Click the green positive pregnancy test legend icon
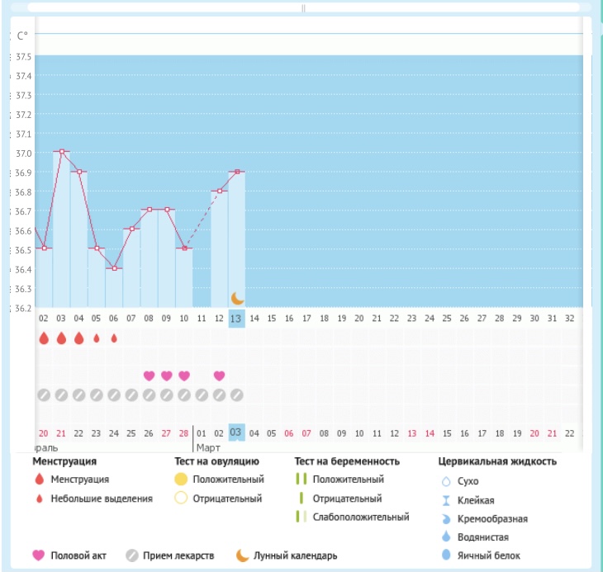This screenshot has height=572, width=603. point(301,479)
